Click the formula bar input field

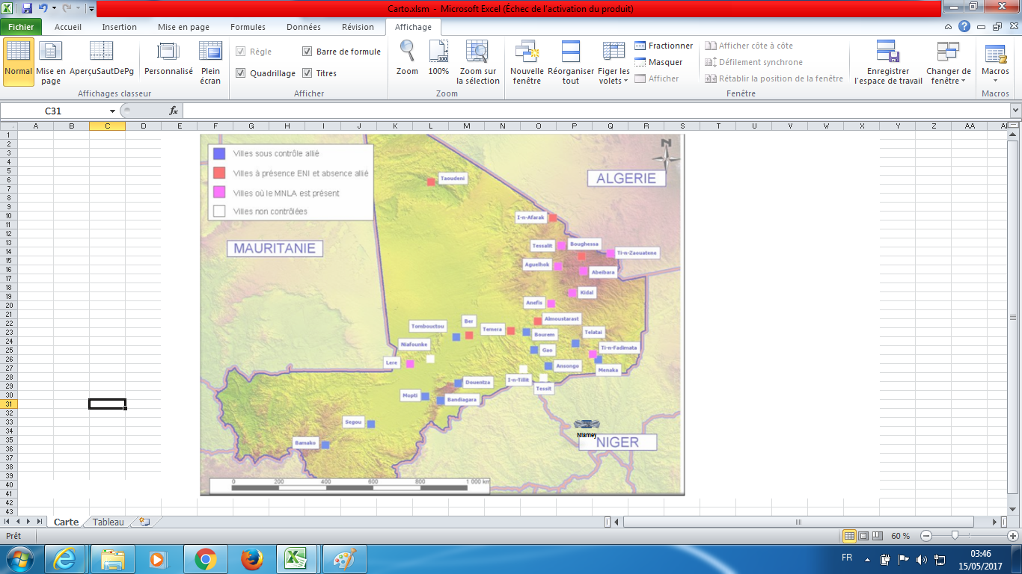[x=596, y=111]
